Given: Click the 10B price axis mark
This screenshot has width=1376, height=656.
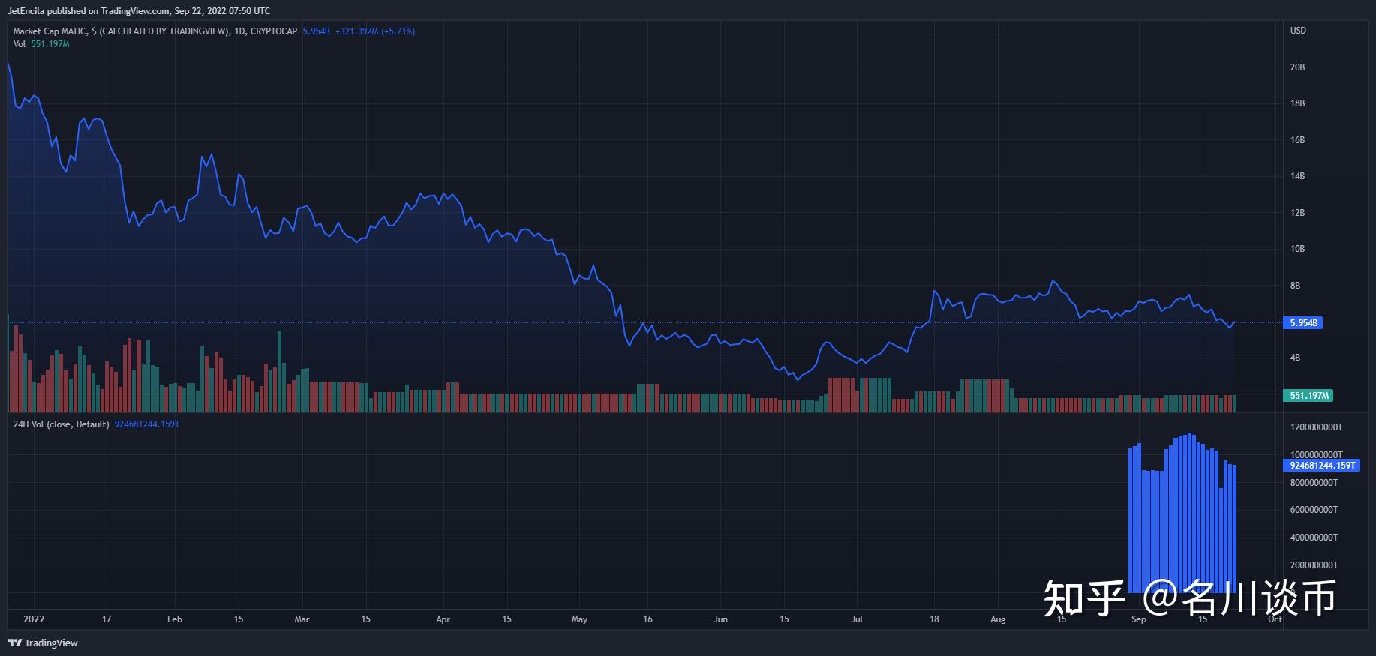Looking at the screenshot, I should [1297, 249].
